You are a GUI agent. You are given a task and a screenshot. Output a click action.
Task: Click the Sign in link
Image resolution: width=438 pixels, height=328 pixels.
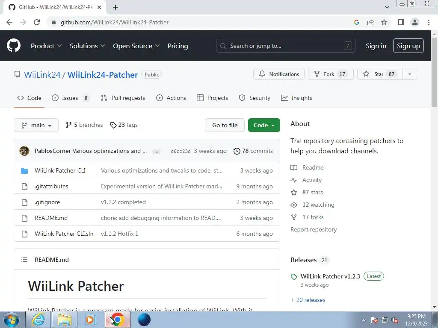[376, 46]
